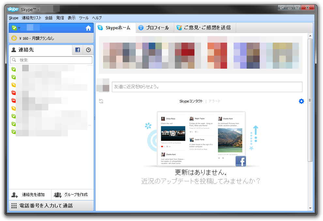323x221 pixels.
Task: Open the ツール menu
Action: (x=84, y=18)
